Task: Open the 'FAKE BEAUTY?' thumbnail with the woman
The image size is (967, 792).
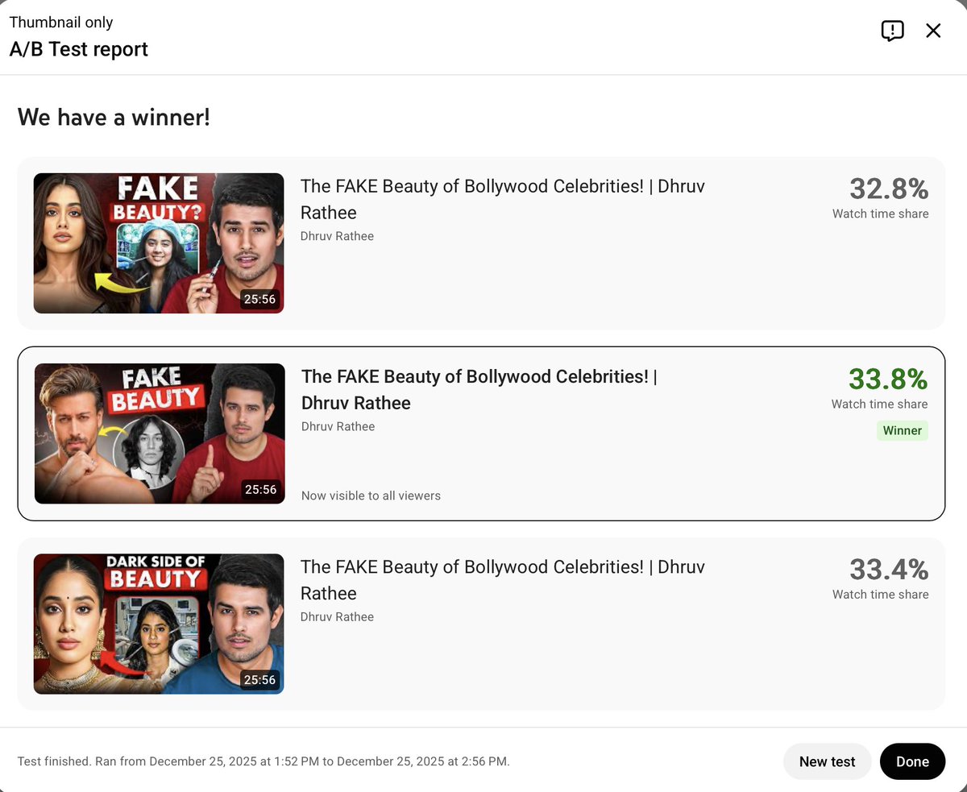Action: point(159,243)
